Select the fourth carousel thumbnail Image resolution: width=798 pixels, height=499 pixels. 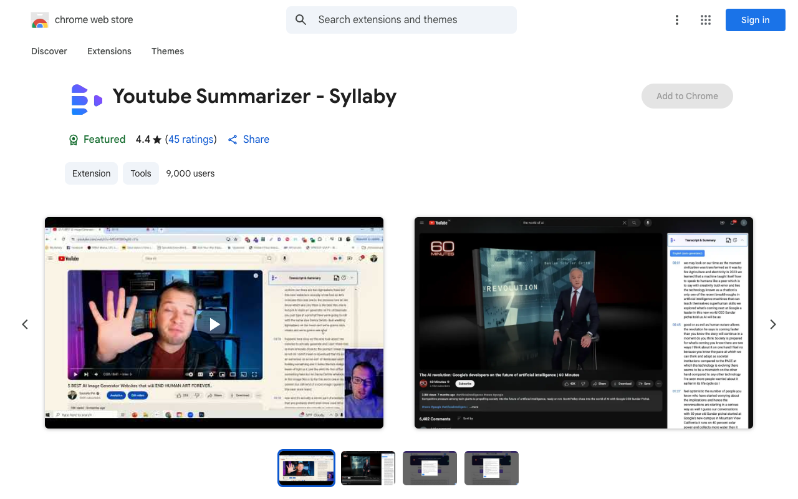491,468
